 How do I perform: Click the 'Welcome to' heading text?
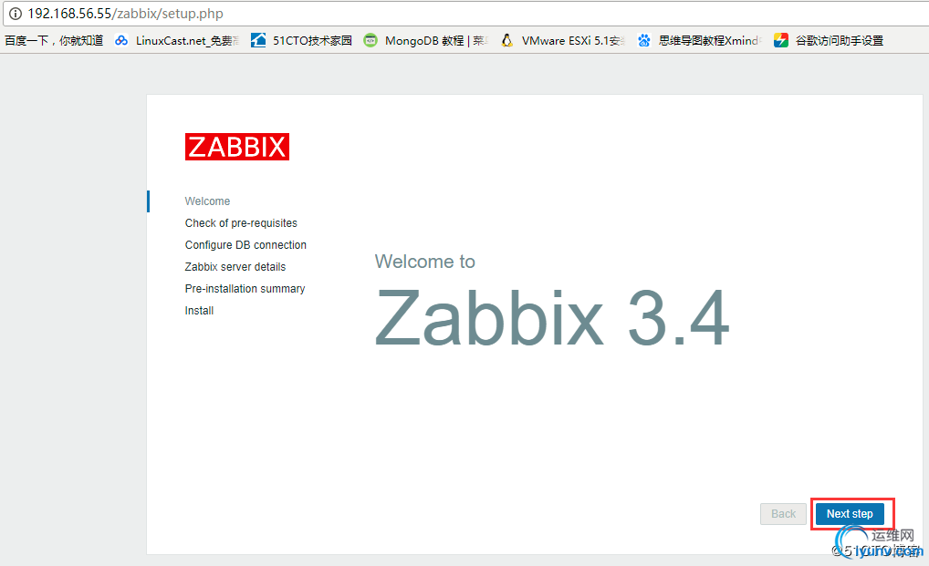coord(425,262)
